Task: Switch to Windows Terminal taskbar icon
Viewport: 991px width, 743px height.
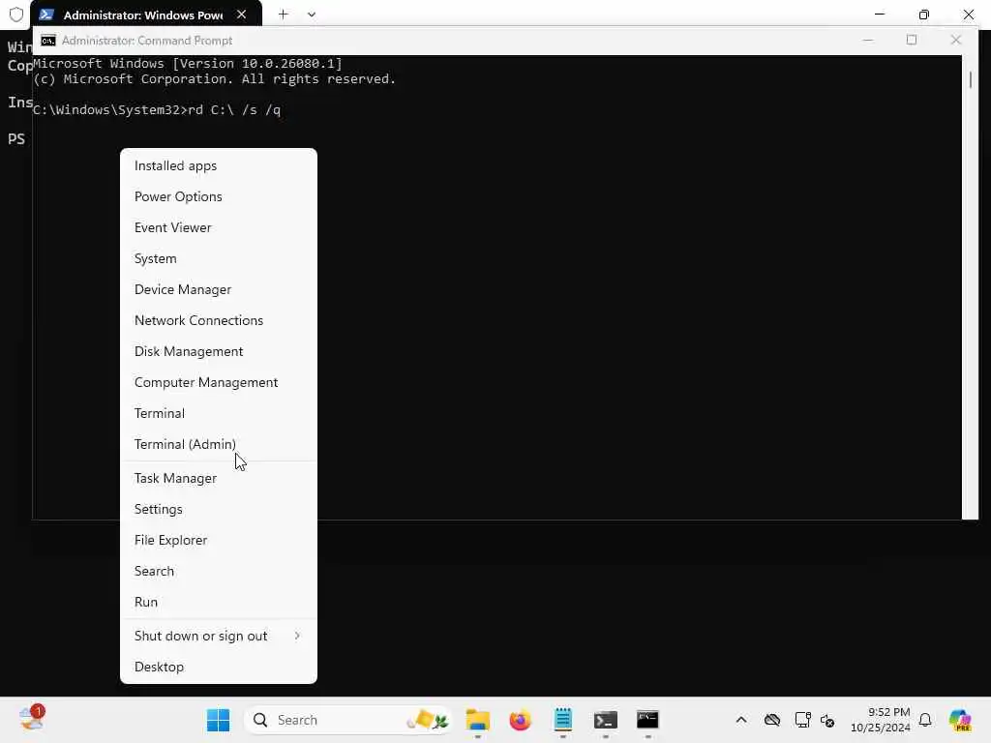Action: coord(606,720)
